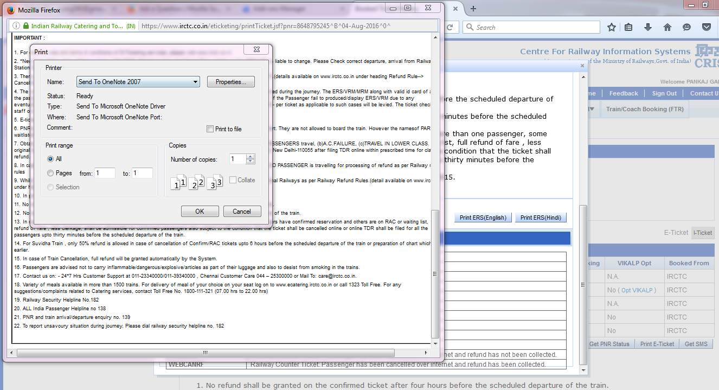This screenshot has width=719, height=390.
Task: Open the Feedback menu item
Action: (x=624, y=93)
